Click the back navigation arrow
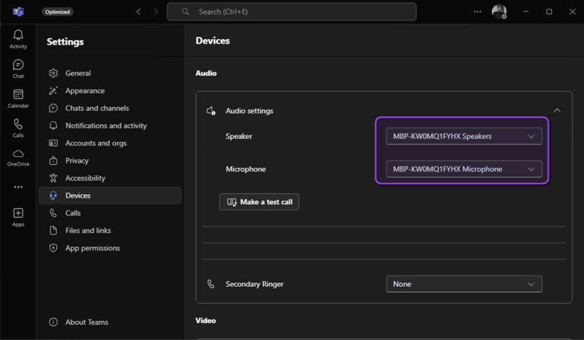The height and width of the screenshot is (340, 584). pyautogui.click(x=139, y=11)
